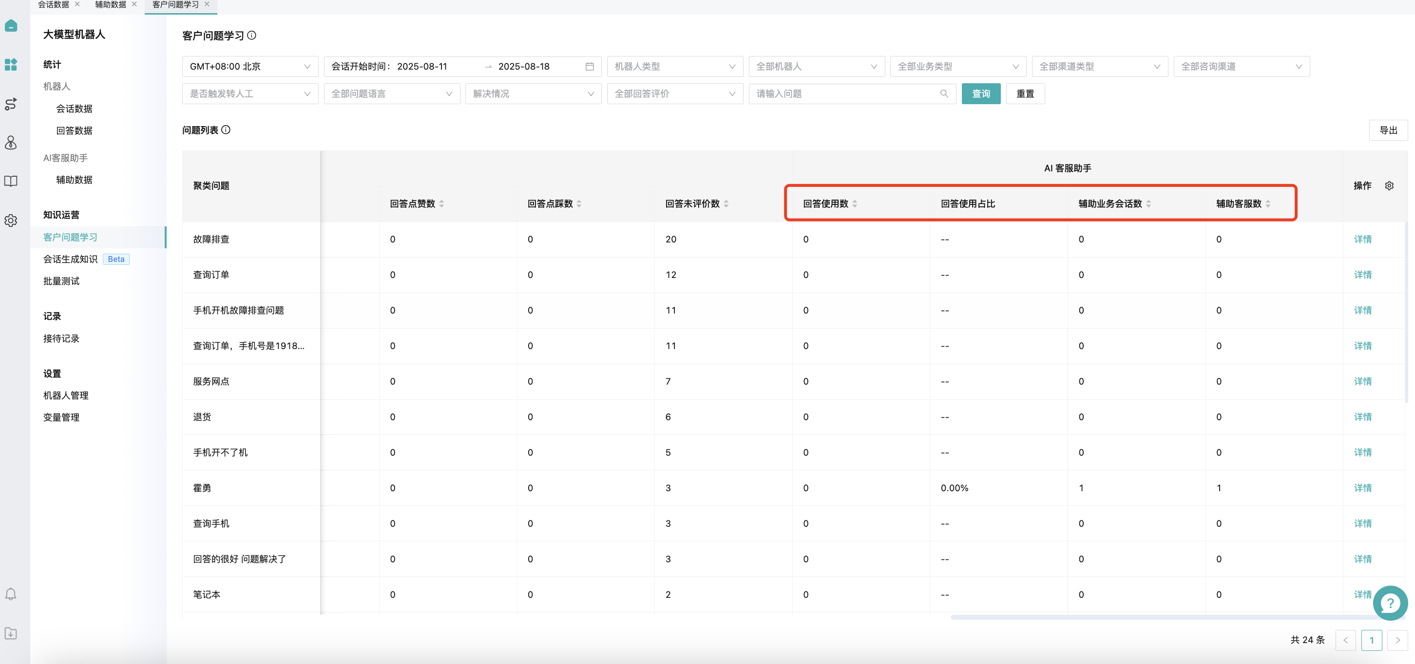Close the 会话数据 tab

pos(77,4)
